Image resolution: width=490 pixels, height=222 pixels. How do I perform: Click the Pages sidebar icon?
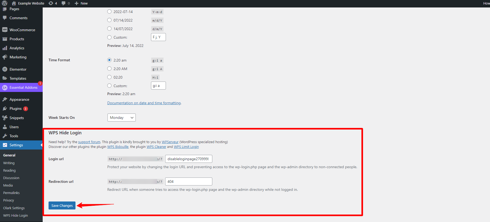pyautogui.click(x=5, y=9)
